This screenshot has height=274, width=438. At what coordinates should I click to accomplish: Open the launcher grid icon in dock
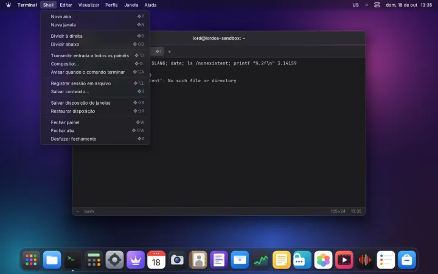31,260
